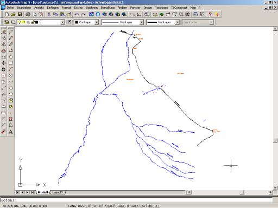The height and width of the screenshot is (208, 278).
Task: Click the RASTER status button
Action: [84, 206]
